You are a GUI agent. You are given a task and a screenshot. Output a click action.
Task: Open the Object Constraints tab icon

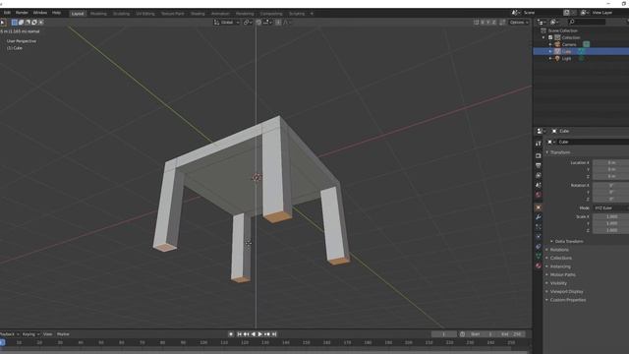539,247
